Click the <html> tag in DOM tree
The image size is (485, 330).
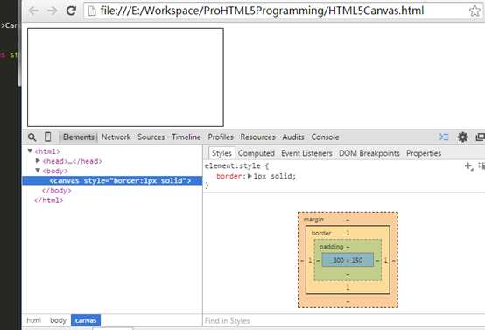(47, 151)
